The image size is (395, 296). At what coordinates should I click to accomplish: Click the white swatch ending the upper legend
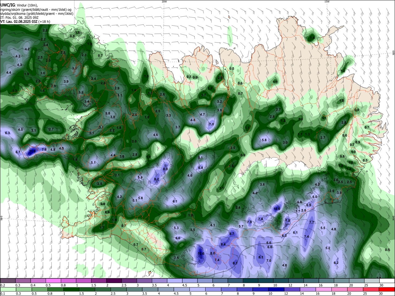pos(387,281)
